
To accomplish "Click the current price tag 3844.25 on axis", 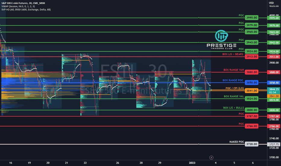I will 274,89.
